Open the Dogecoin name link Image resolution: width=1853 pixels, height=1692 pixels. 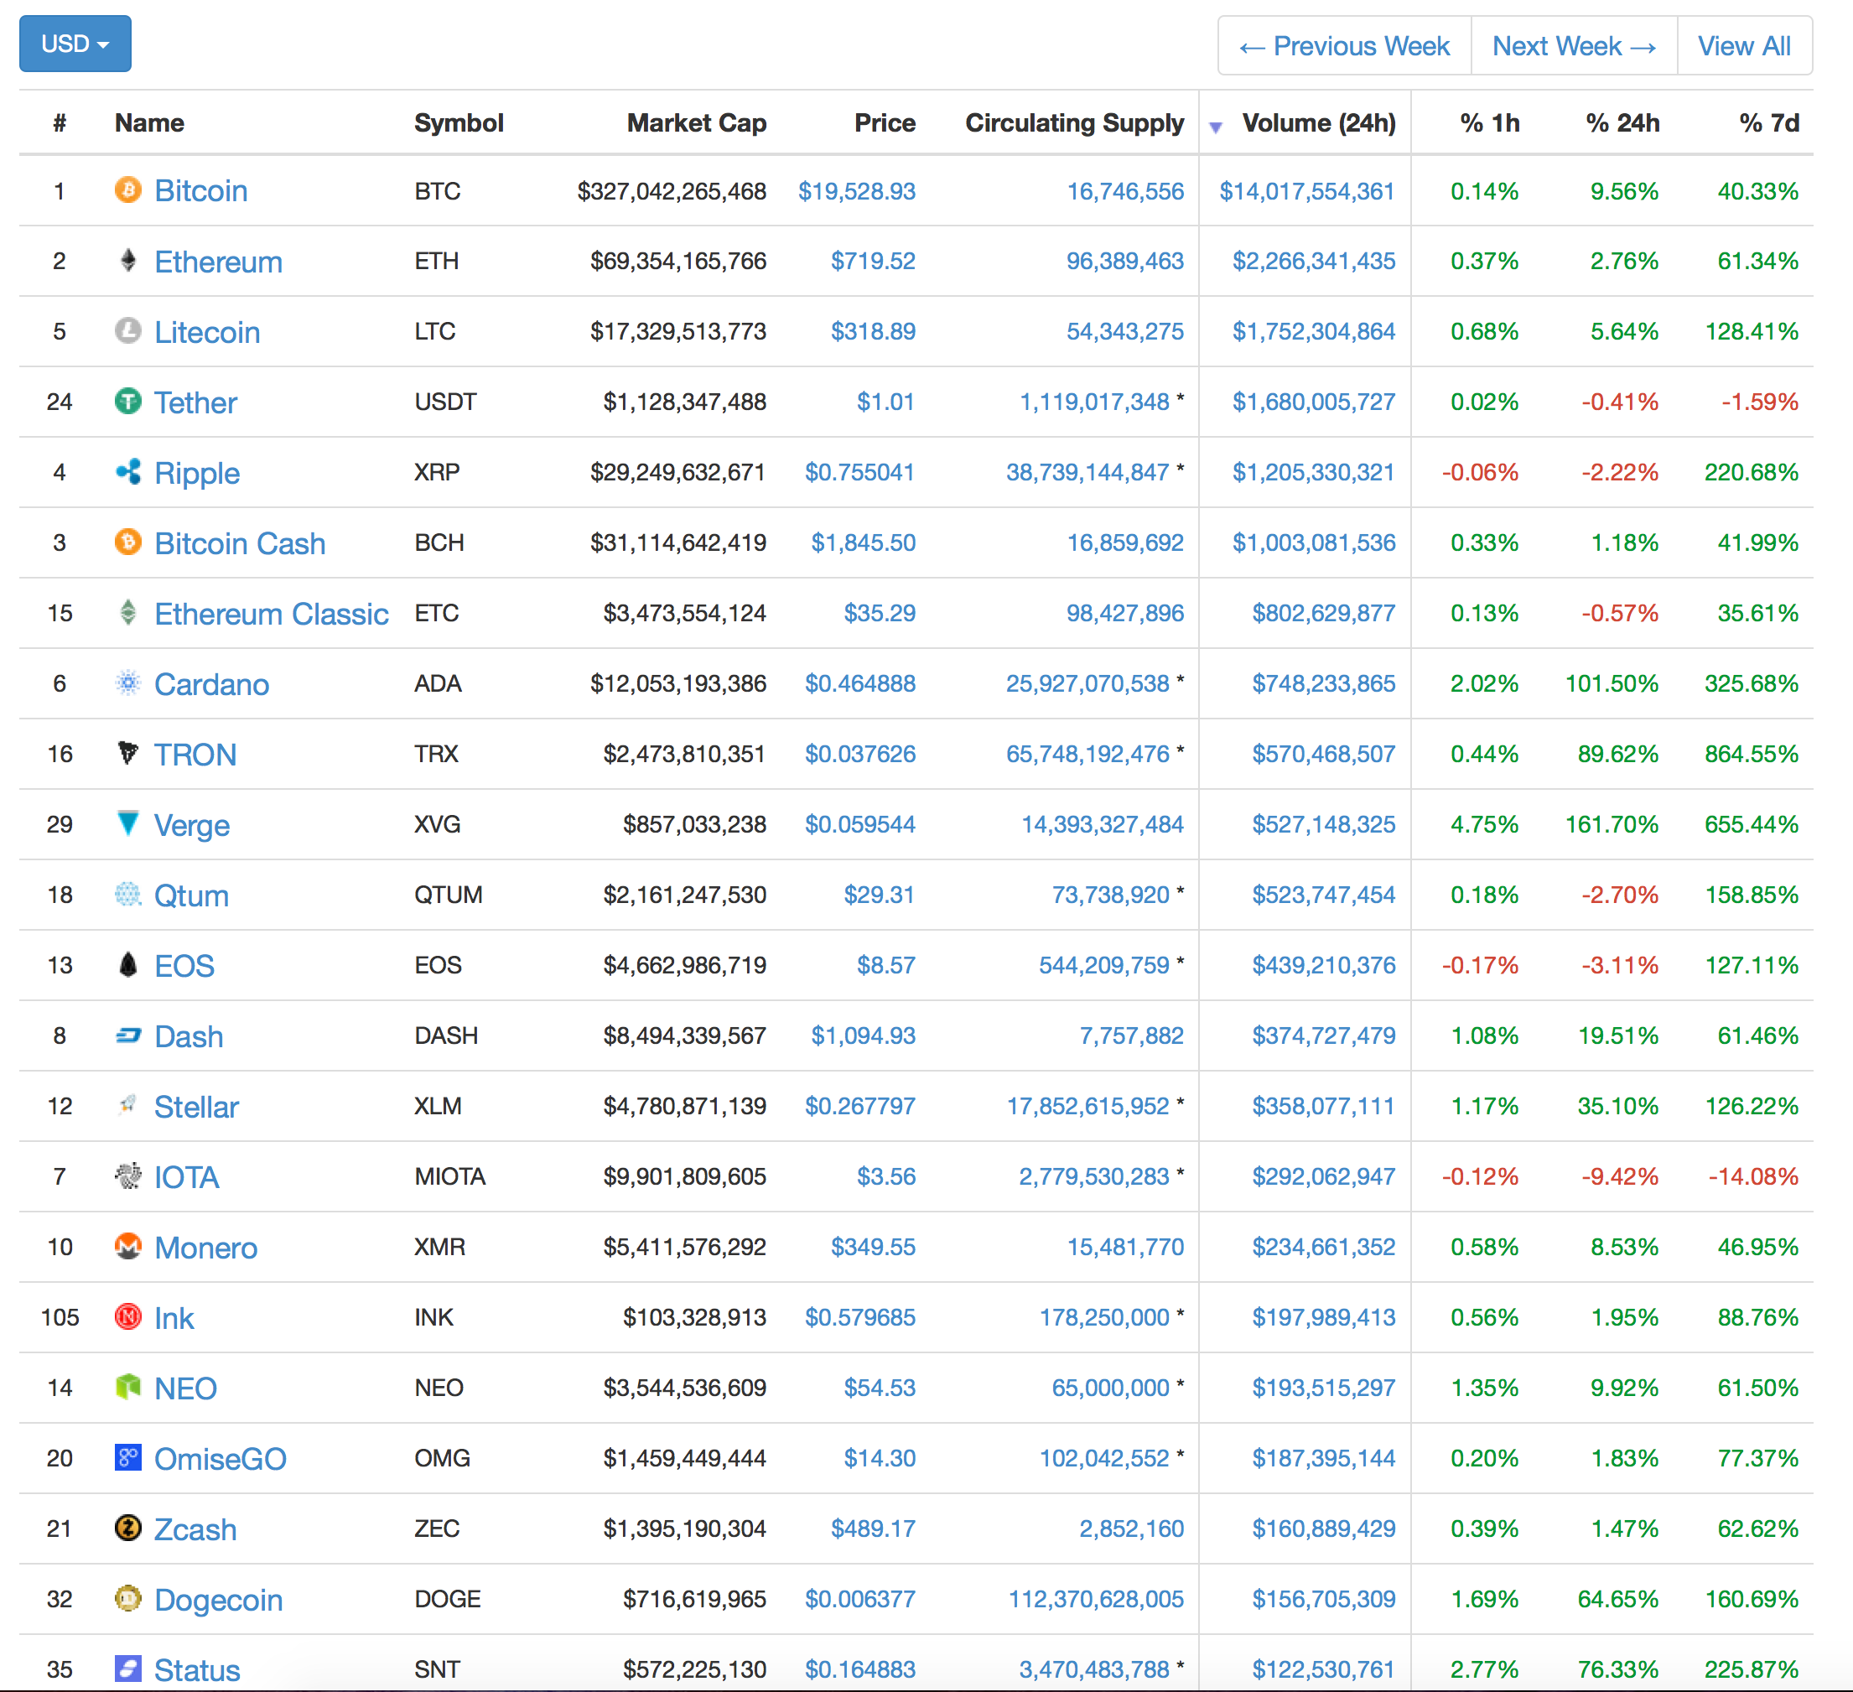pyautogui.click(x=219, y=1600)
